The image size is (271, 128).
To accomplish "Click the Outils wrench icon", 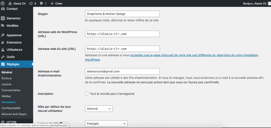I will [3, 57].
